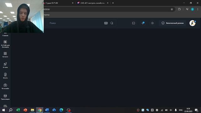Click the search magnifier icon
Screen dimensions: 201x113
[112, 23]
